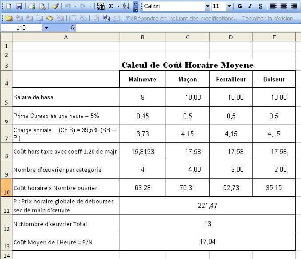Activate the format painter brush
The width and height of the screenshot is (301, 259).
click(x=55, y=6)
